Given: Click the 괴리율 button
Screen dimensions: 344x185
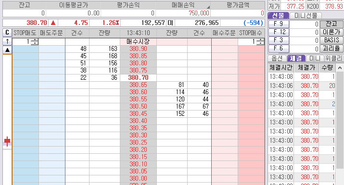Looking at the screenshot, I should tap(331, 49).
